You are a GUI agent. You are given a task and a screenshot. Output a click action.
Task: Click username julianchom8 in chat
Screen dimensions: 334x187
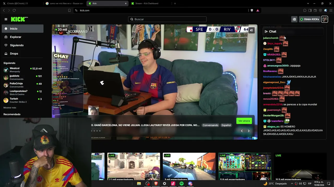(271, 38)
